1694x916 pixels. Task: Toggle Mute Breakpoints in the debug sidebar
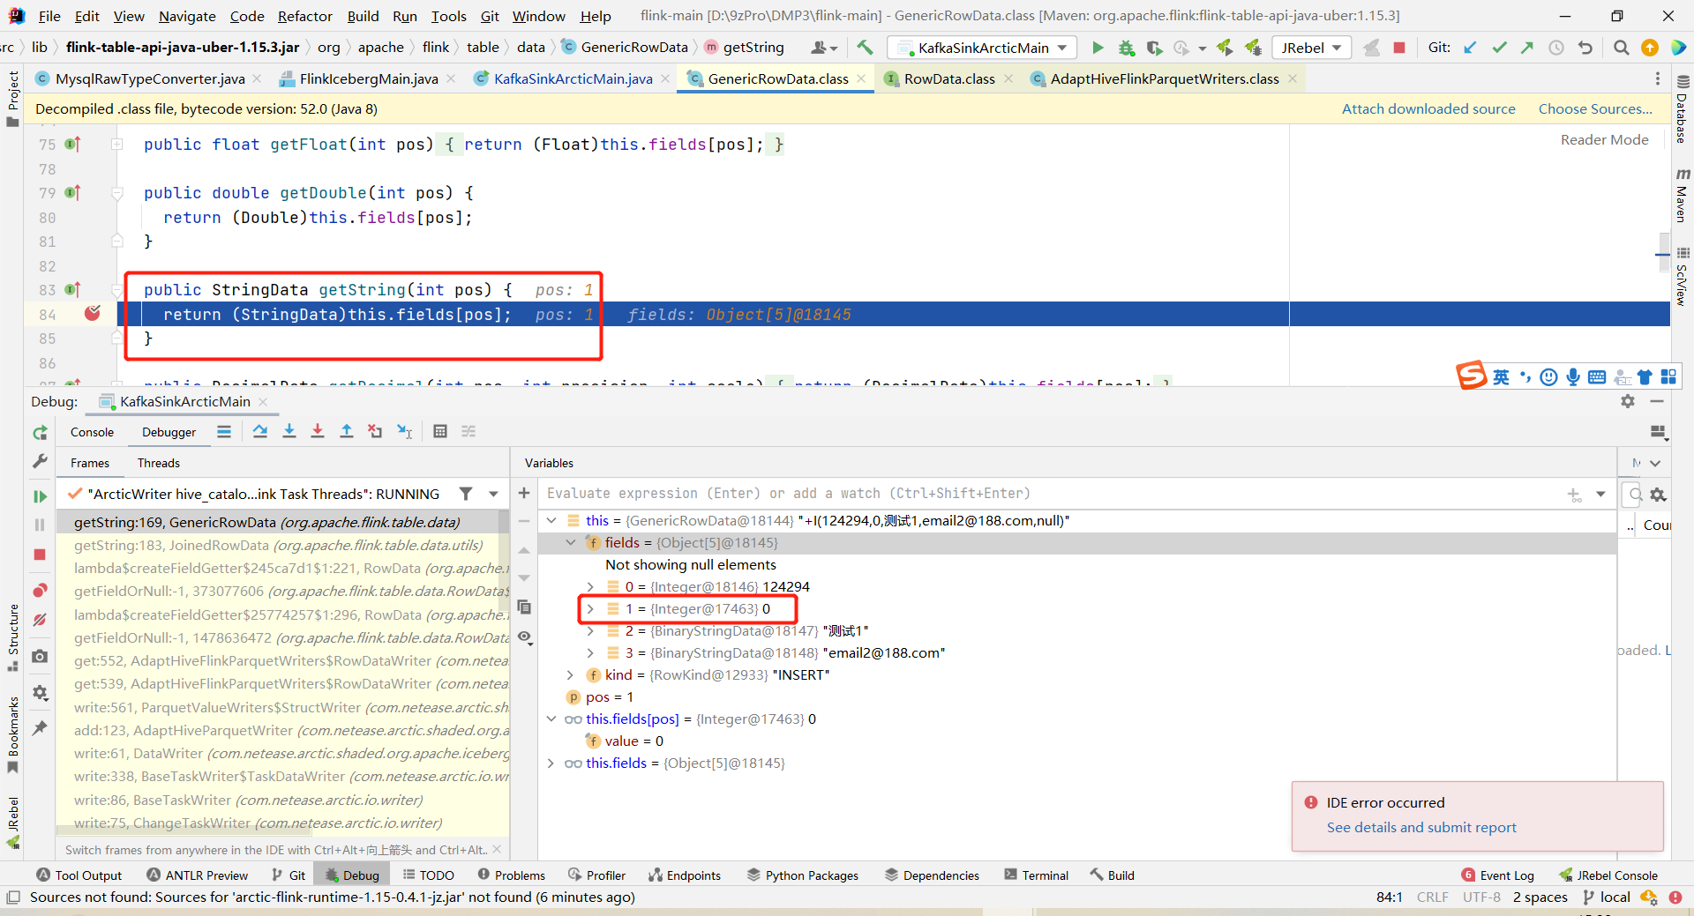tap(40, 620)
